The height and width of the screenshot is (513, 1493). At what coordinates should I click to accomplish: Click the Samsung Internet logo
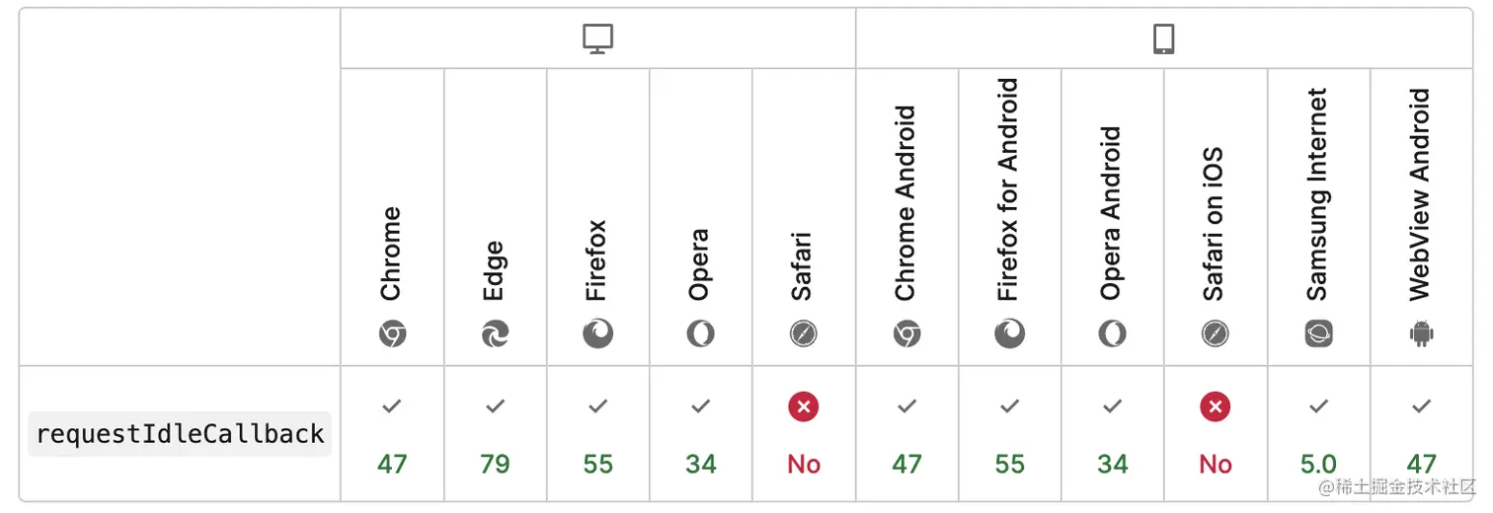1318,334
